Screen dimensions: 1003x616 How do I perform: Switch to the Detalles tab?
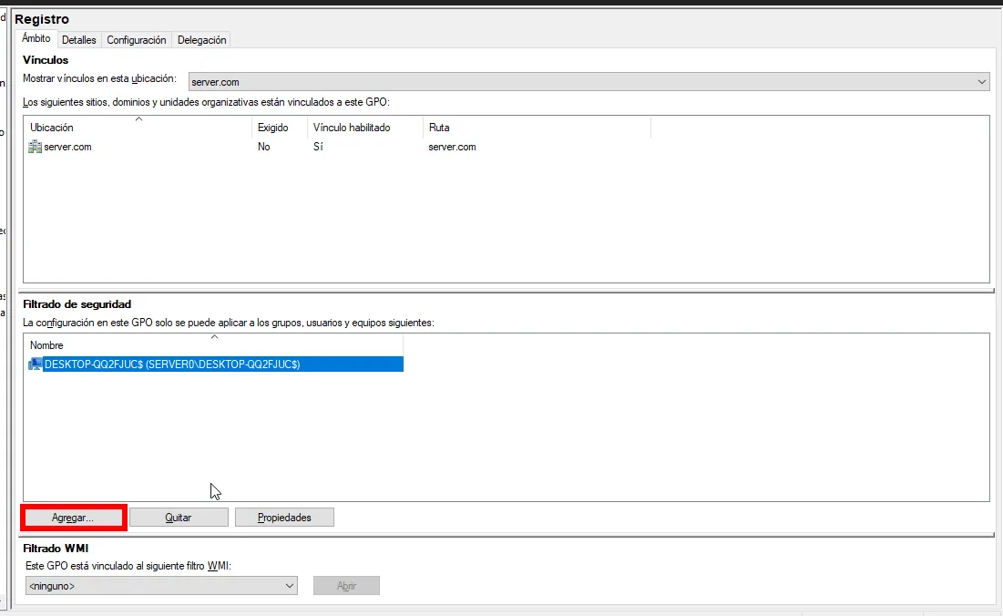click(x=79, y=40)
